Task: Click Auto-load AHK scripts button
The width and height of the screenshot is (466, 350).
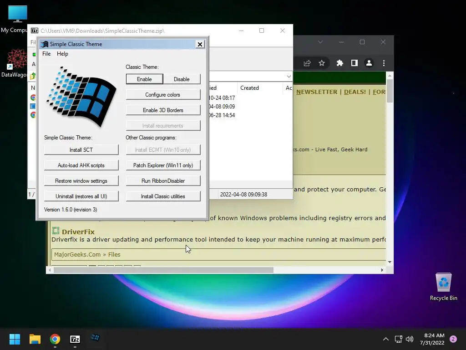Action: coord(81,165)
